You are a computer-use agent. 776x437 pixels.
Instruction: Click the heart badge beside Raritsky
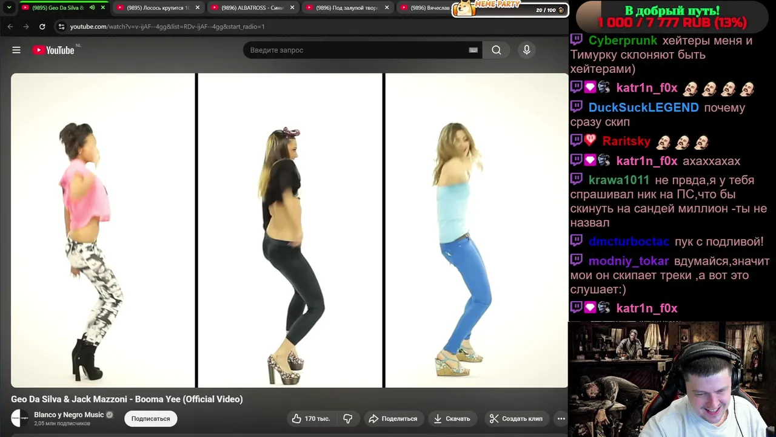click(x=590, y=141)
